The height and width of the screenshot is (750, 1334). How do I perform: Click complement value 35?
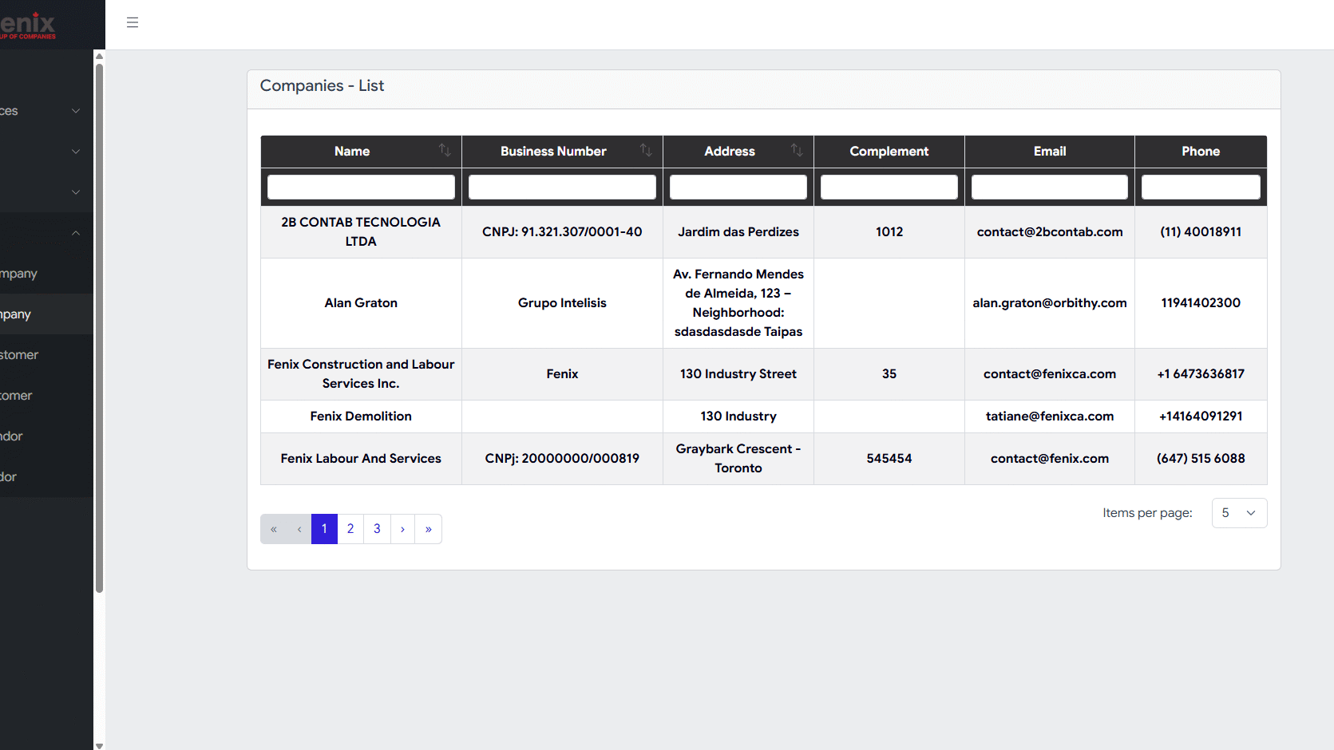[x=889, y=374]
